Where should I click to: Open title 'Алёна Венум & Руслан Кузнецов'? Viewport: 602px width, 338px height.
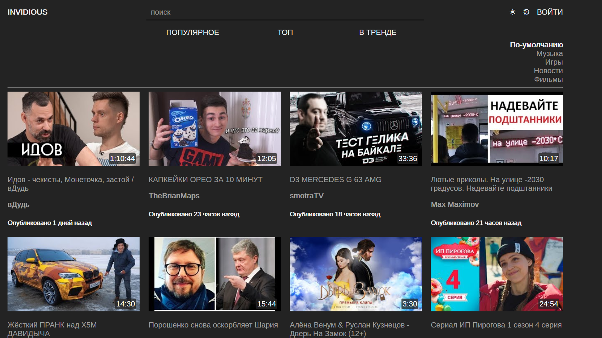point(350,329)
